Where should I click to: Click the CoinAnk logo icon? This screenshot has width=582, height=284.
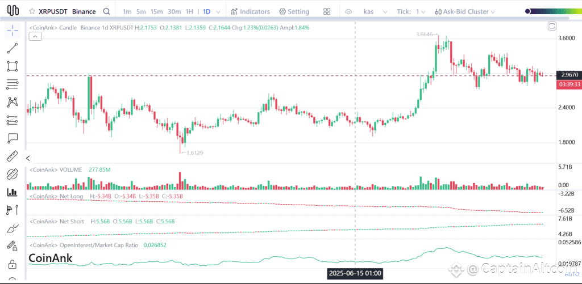click(13, 11)
